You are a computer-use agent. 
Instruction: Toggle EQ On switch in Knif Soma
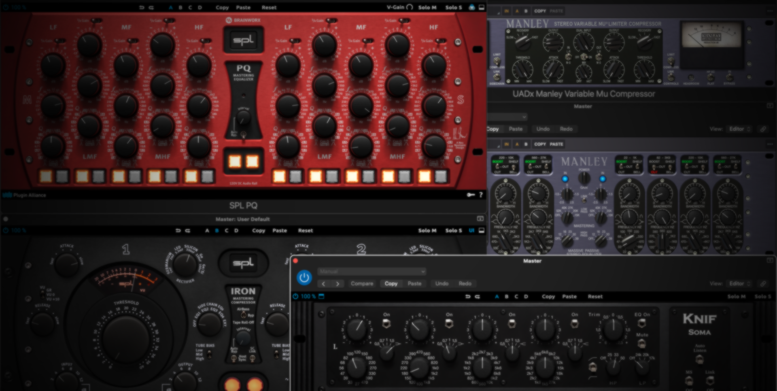(x=642, y=323)
